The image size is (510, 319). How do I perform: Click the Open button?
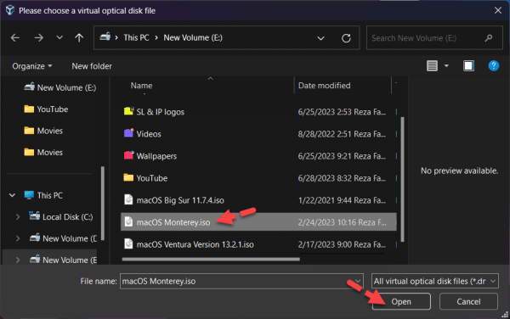[401, 301]
